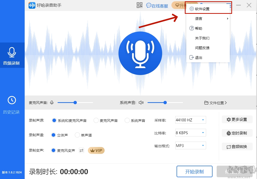Click the large central microphone record button

(x=140, y=53)
